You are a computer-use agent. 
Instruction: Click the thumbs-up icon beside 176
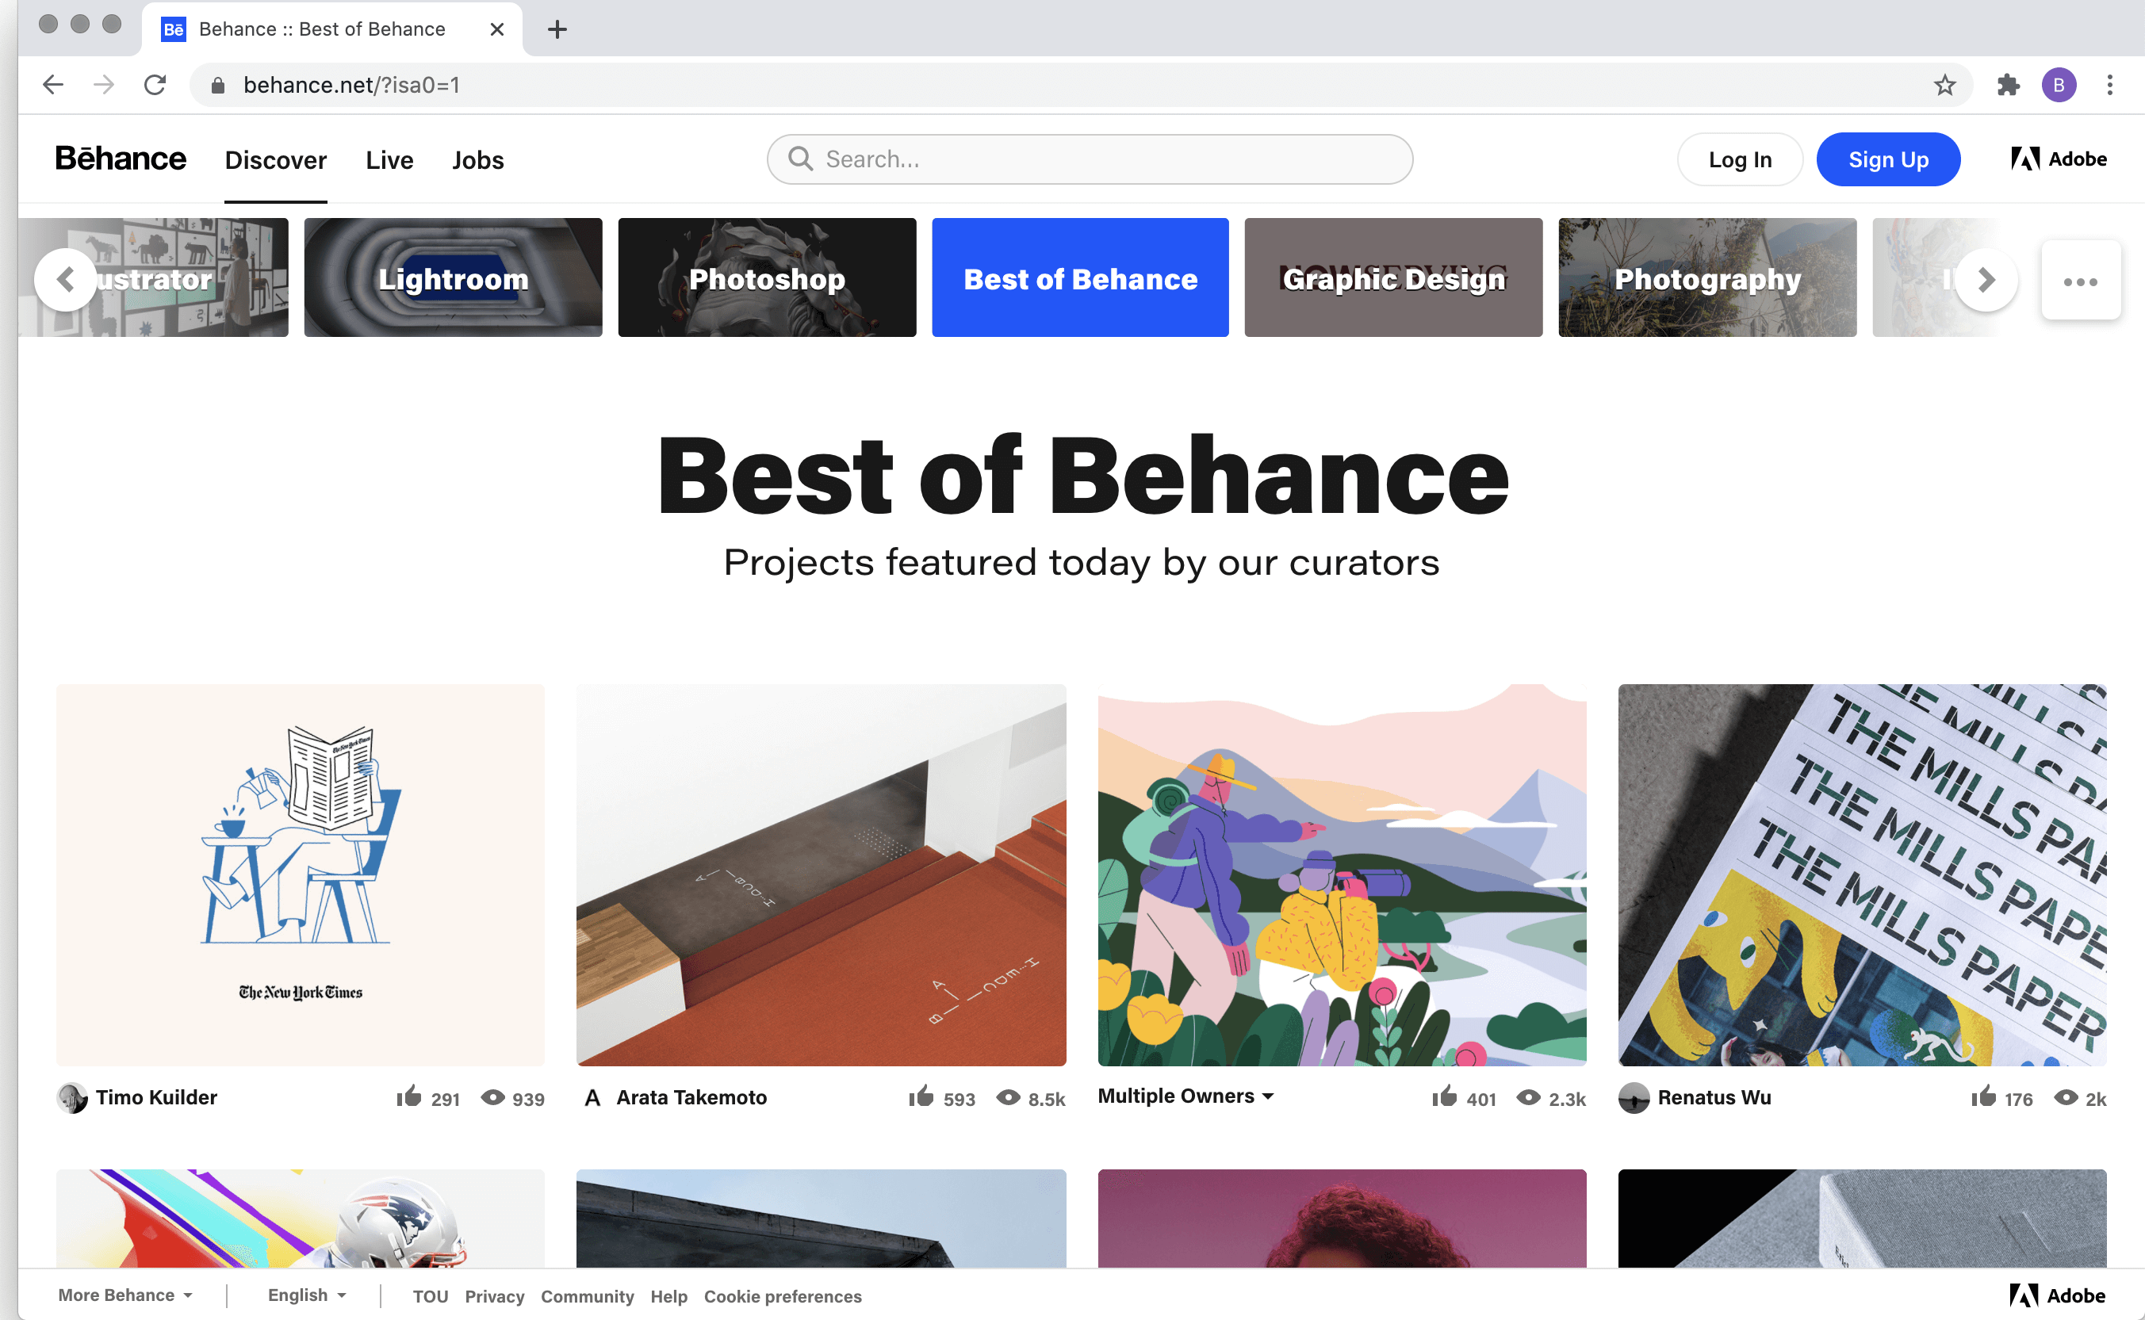point(1983,1096)
